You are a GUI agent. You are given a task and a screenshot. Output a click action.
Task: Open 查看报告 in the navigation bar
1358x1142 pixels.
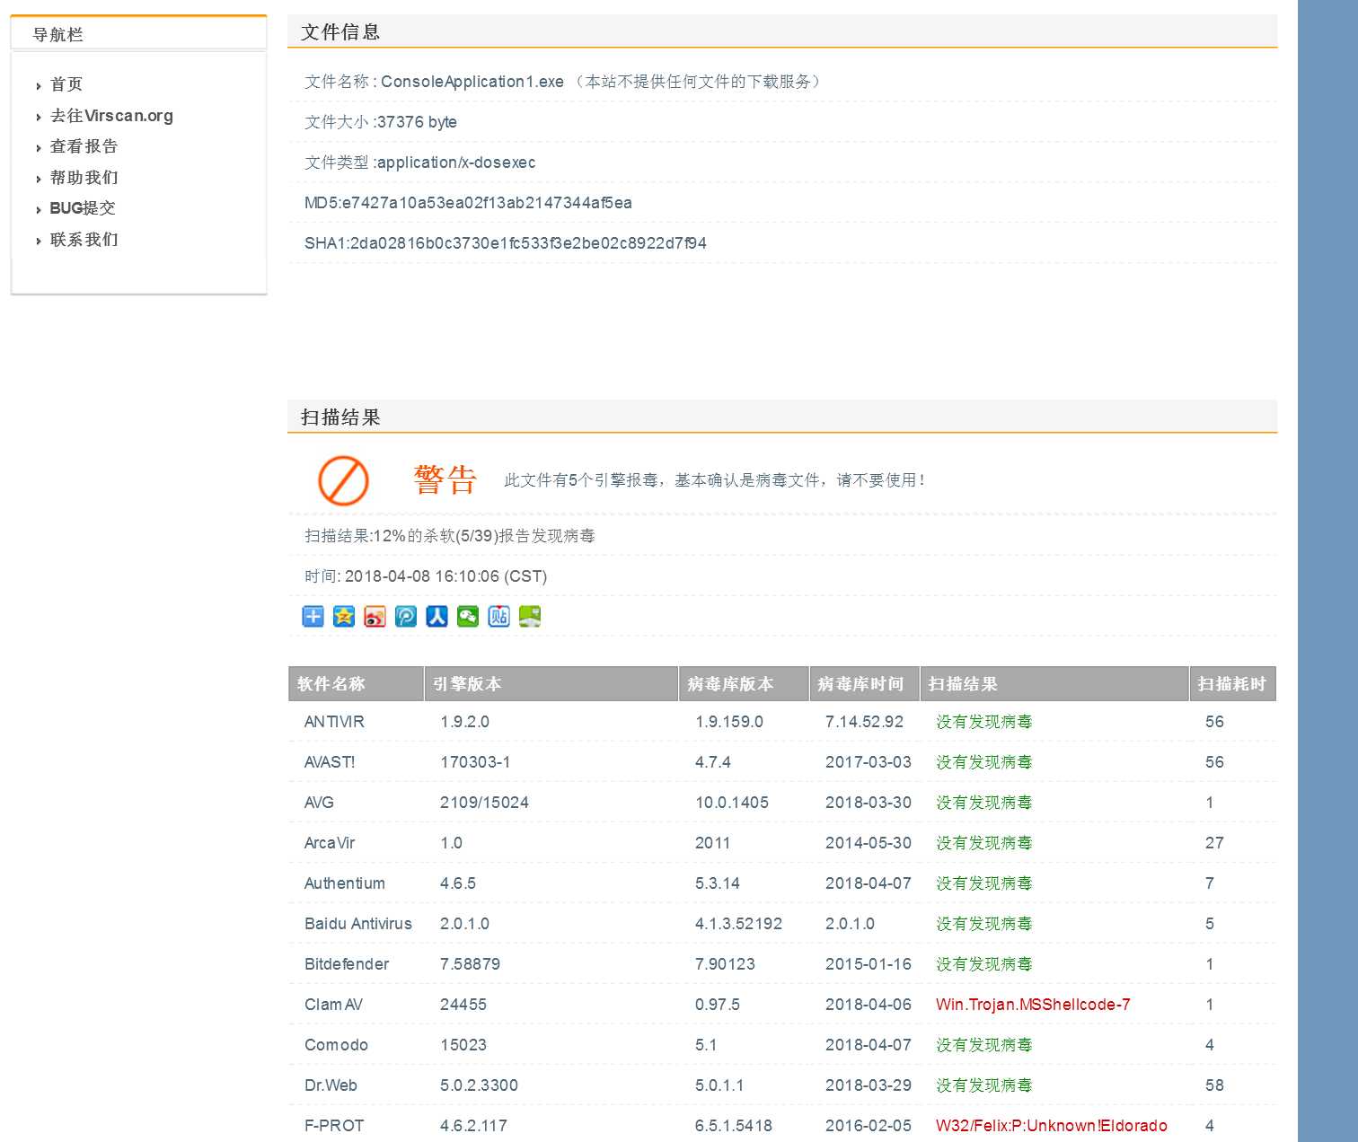(x=84, y=146)
